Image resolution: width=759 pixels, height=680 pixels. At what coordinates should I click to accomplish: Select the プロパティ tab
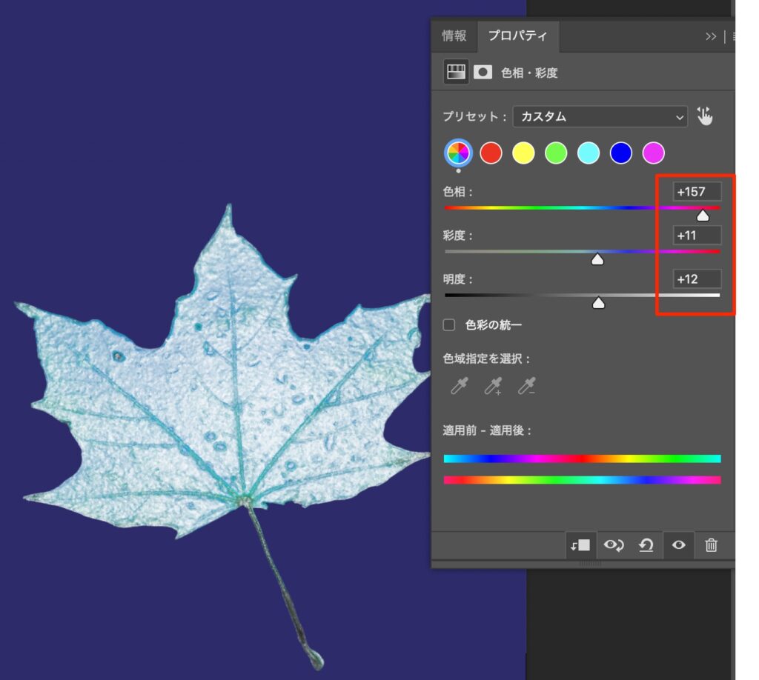pyautogui.click(x=517, y=36)
